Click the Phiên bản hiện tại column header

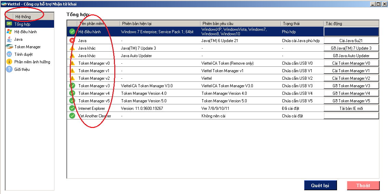click(160, 24)
